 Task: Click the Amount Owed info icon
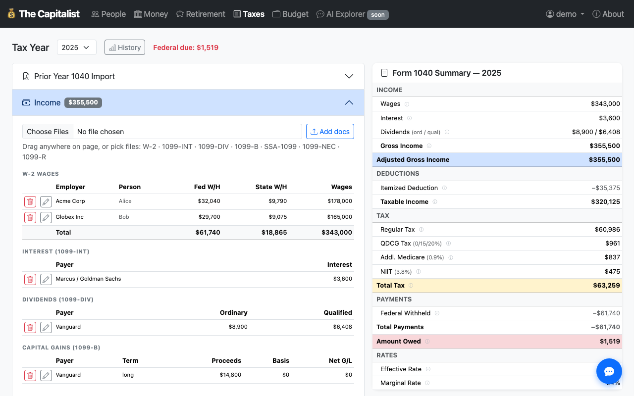click(427, 342)
